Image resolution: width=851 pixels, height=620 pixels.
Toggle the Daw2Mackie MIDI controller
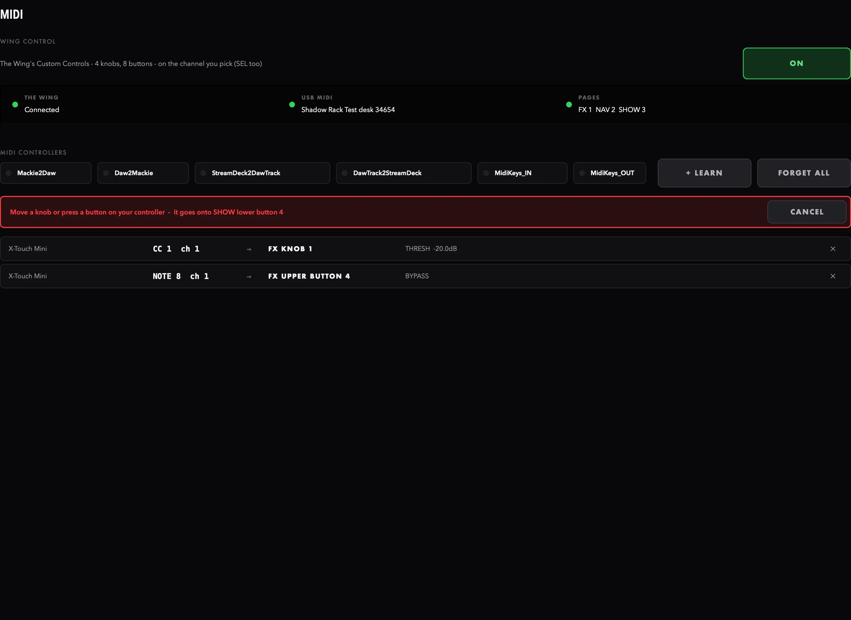143,173
